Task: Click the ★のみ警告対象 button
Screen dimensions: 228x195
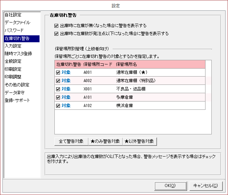Action: point(105,141)
